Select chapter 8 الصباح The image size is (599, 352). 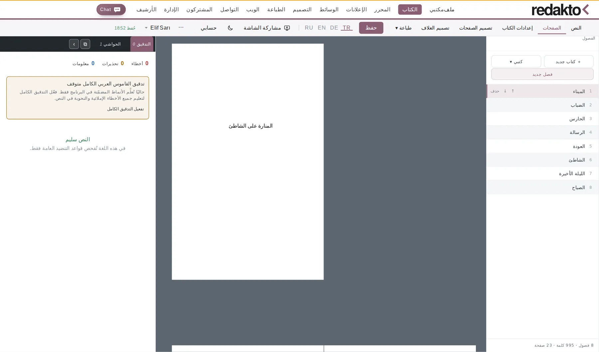click(x=542, y=187)
